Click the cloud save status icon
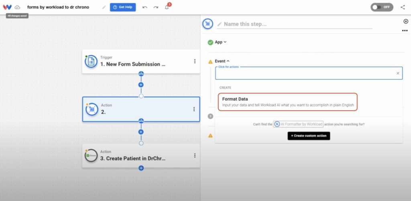Screen dimensions: 411x201 coord(17,7)
